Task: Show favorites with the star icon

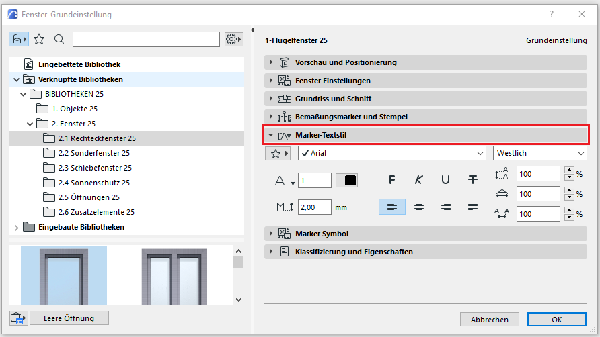Action: point(39,40)
